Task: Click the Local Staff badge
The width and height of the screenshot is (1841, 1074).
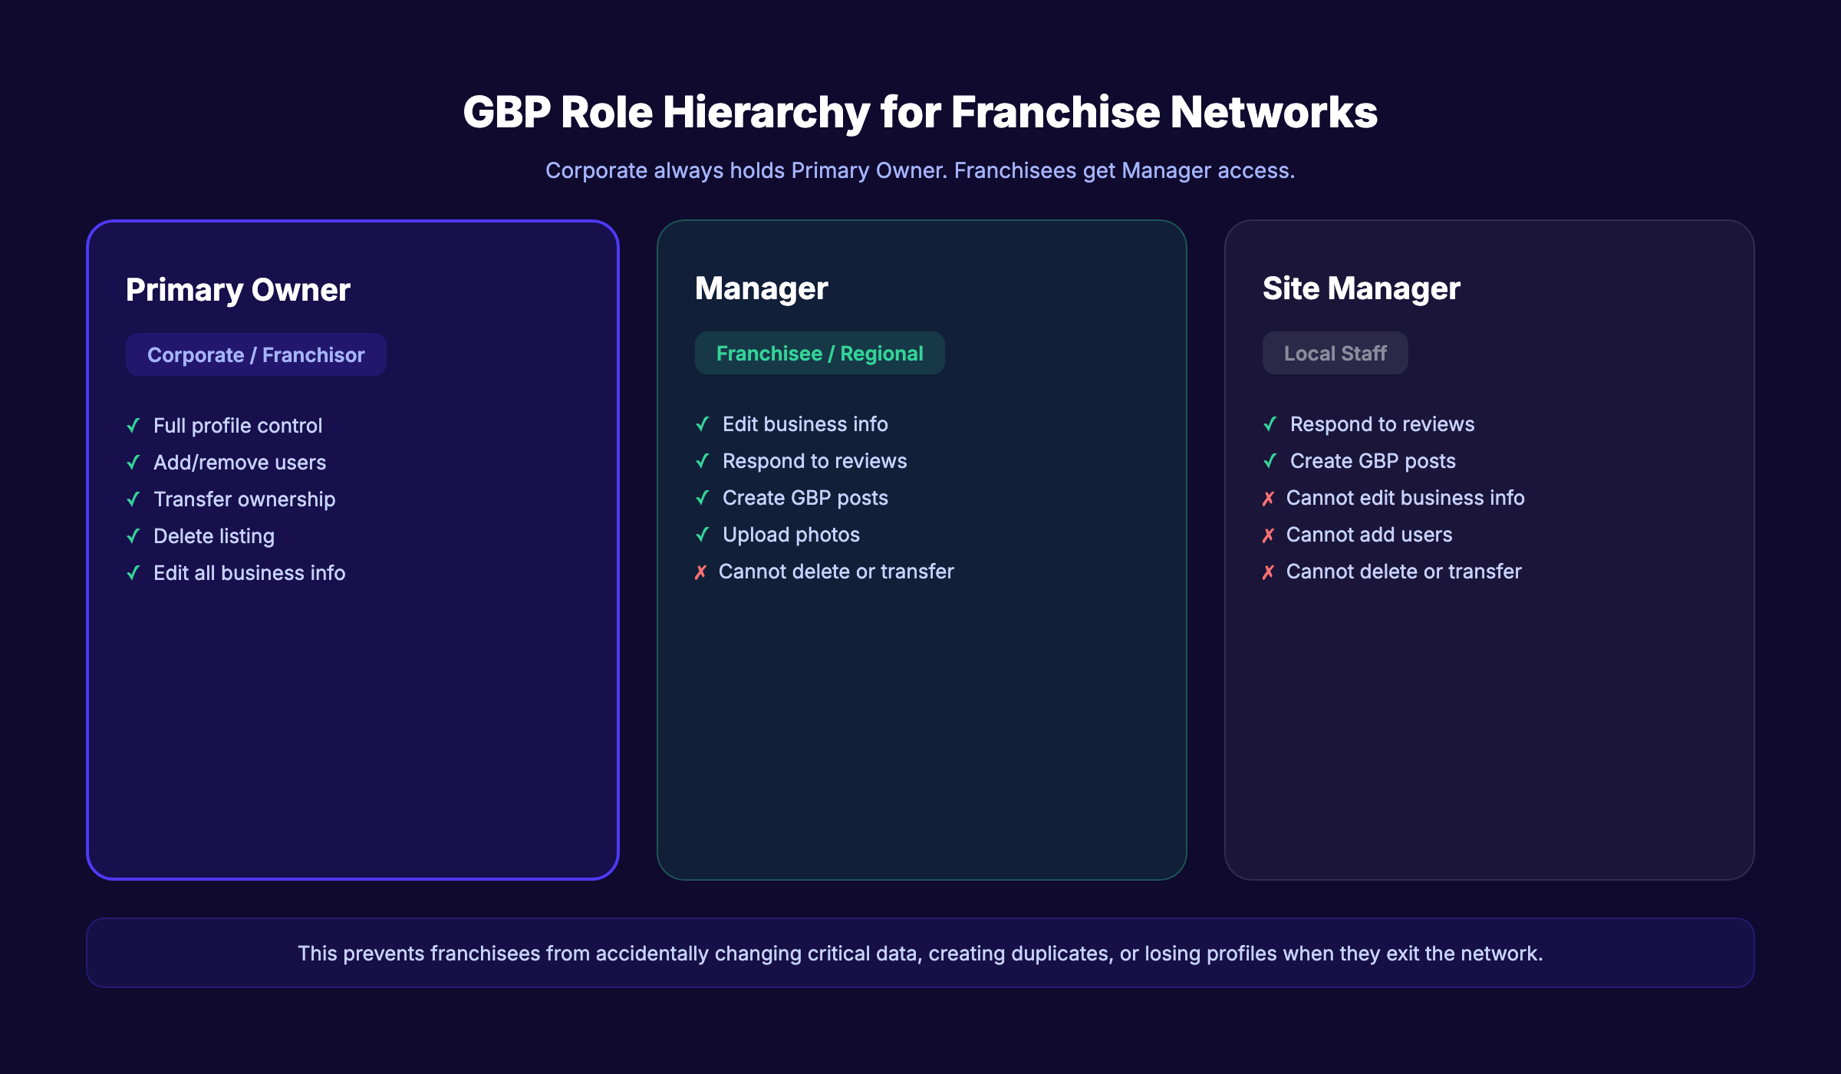Action: point(1335,353)
